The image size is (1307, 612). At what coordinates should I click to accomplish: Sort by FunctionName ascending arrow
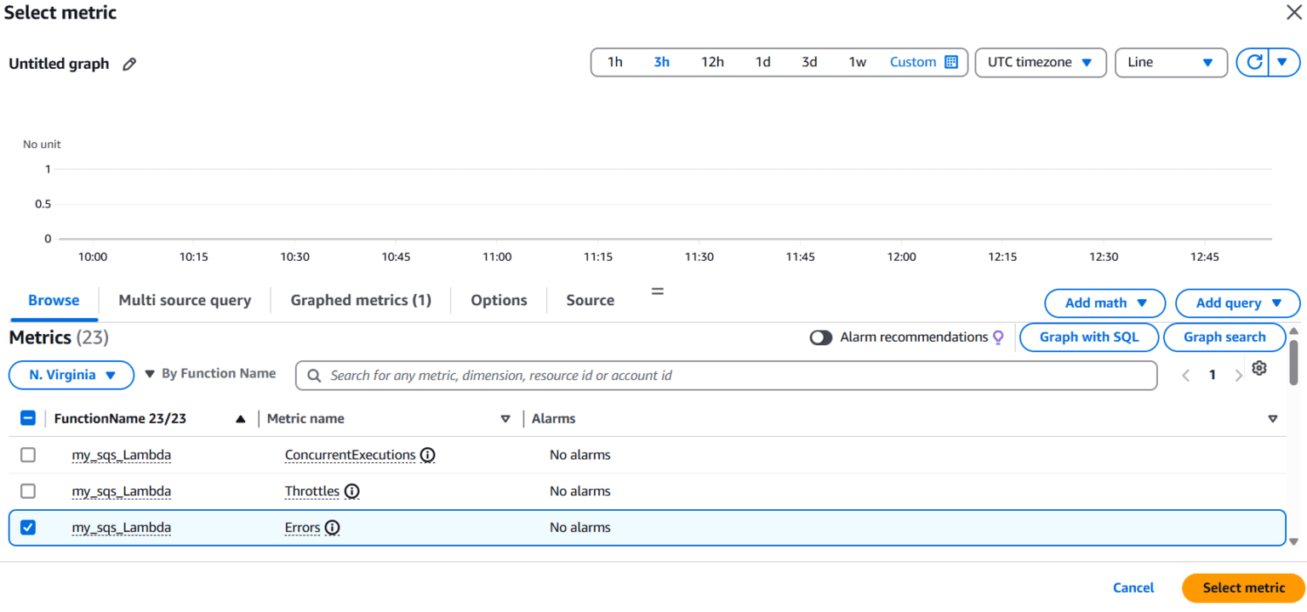point(241,418)
